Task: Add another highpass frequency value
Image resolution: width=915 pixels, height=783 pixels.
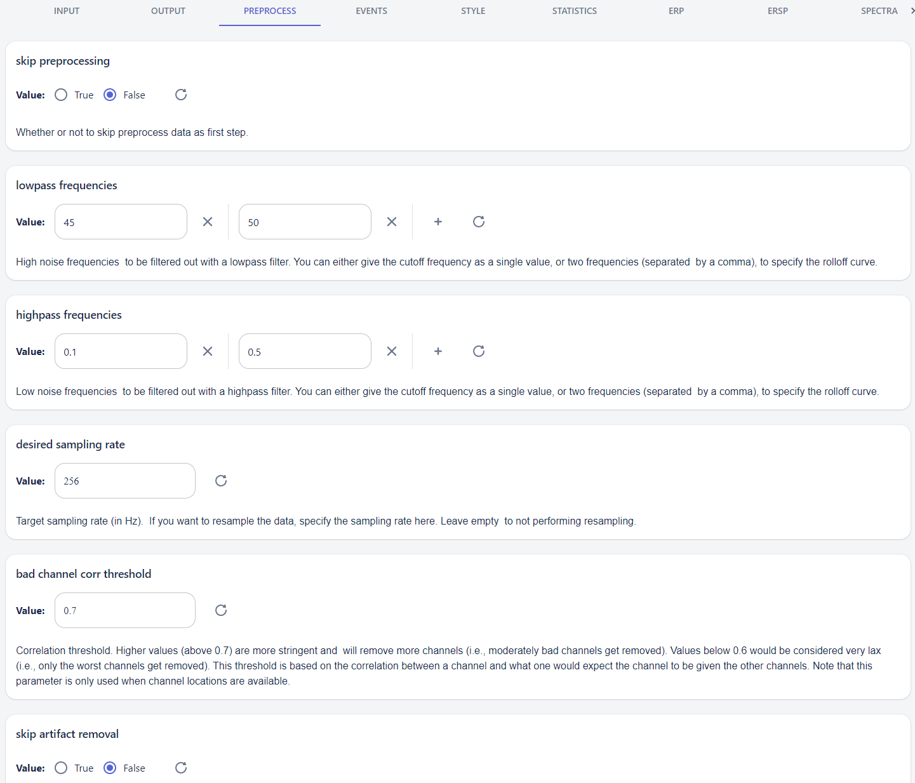Action: [438, 351]
